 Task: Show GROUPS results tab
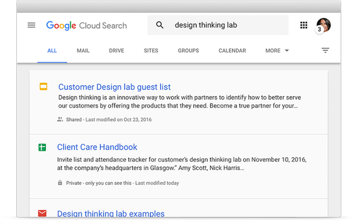(188, 51)
